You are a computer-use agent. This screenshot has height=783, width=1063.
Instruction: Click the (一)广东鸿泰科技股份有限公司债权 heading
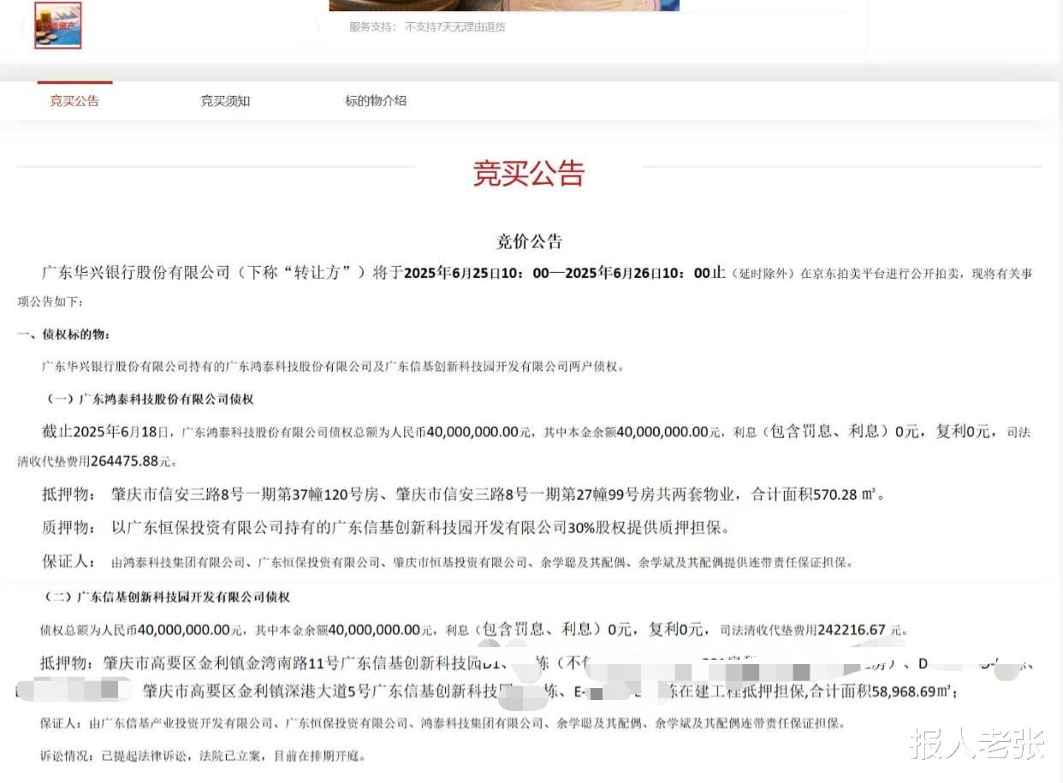click(150, 399)
